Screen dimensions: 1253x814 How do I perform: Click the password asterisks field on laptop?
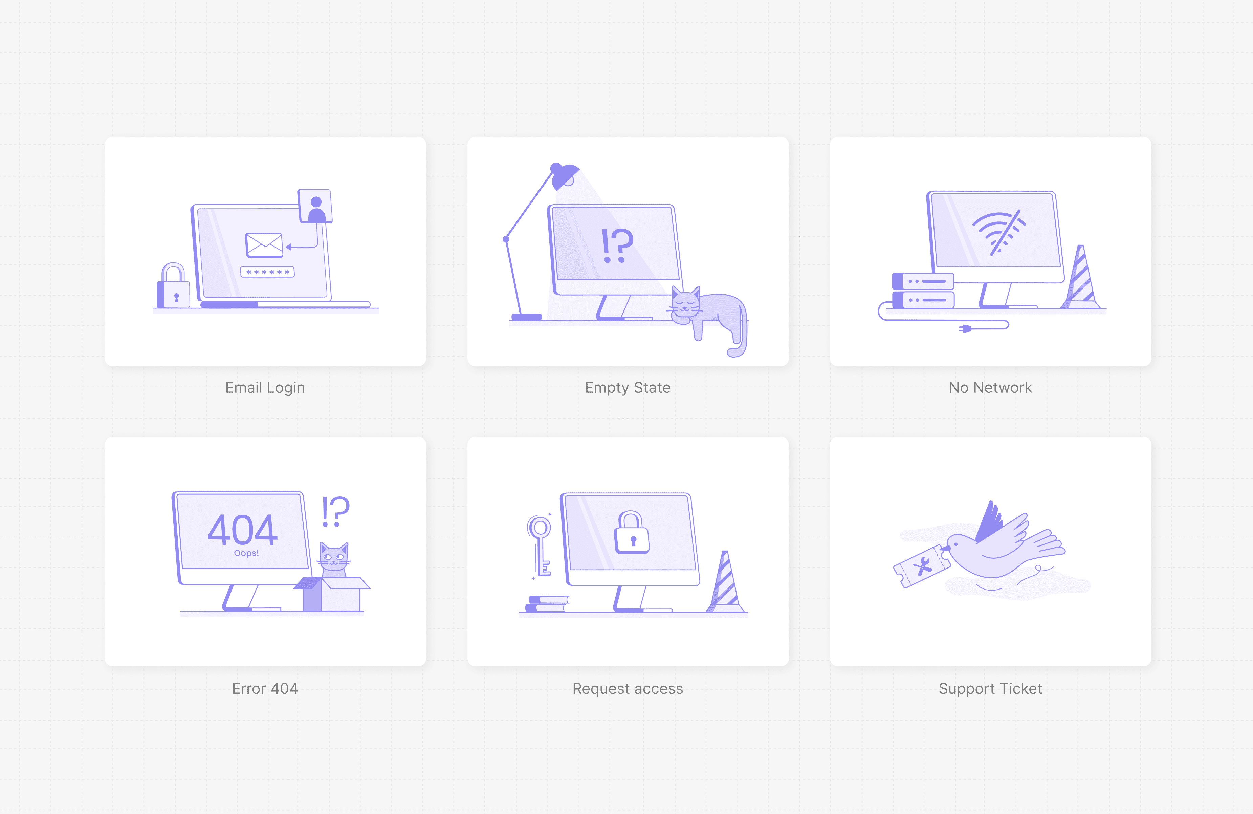tap(267, 272)
